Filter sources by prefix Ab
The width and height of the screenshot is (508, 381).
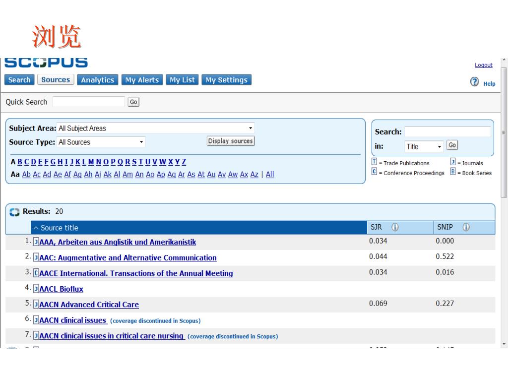coord(26,174)
